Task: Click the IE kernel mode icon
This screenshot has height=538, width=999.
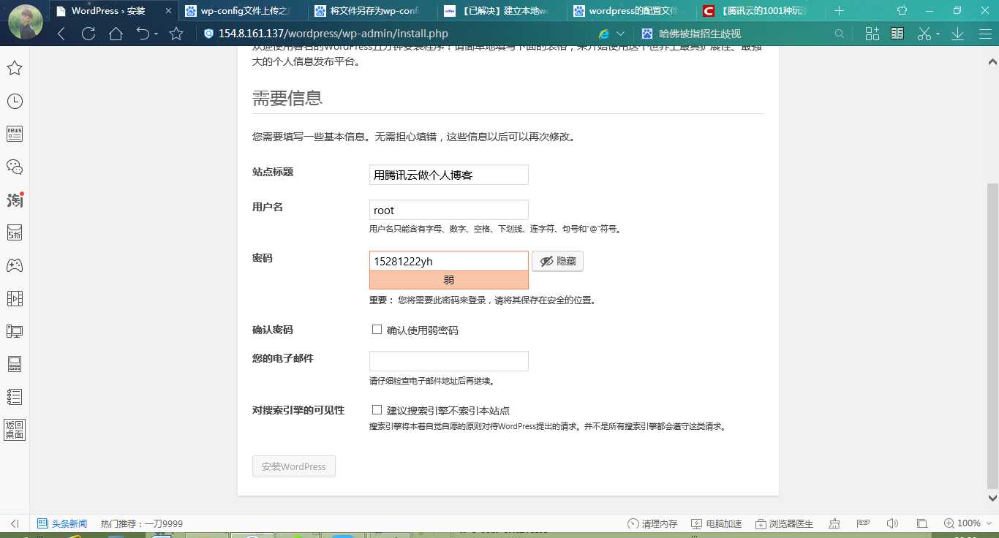Action: [x=604, y=34]
